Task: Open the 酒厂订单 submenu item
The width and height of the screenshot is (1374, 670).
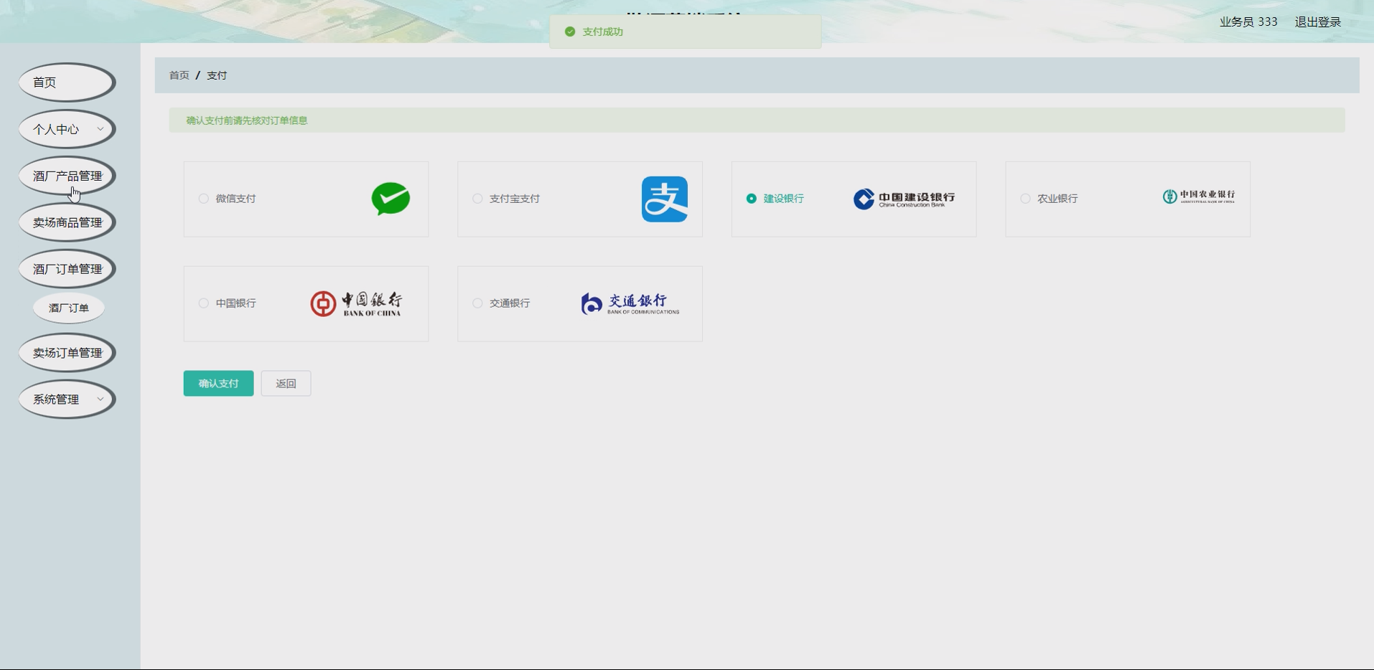Action: pos(69,308)
